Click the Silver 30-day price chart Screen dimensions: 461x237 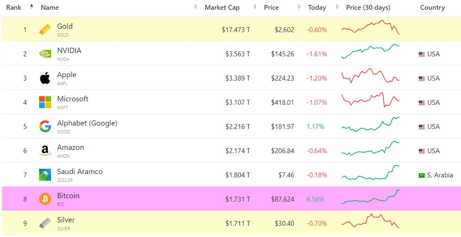tap(370, 221)
